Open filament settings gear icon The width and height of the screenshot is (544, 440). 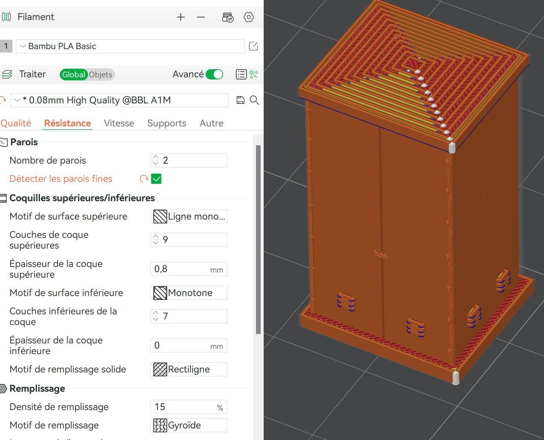point(249,17)
